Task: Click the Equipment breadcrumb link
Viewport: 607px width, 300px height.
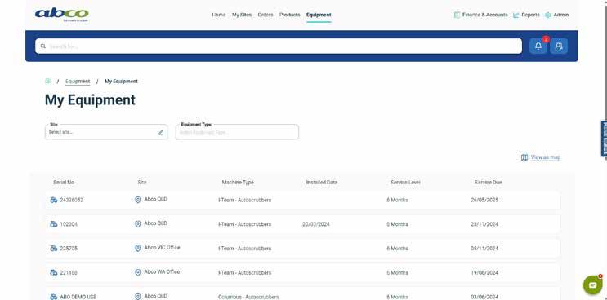Action: [x=78, y=81]
